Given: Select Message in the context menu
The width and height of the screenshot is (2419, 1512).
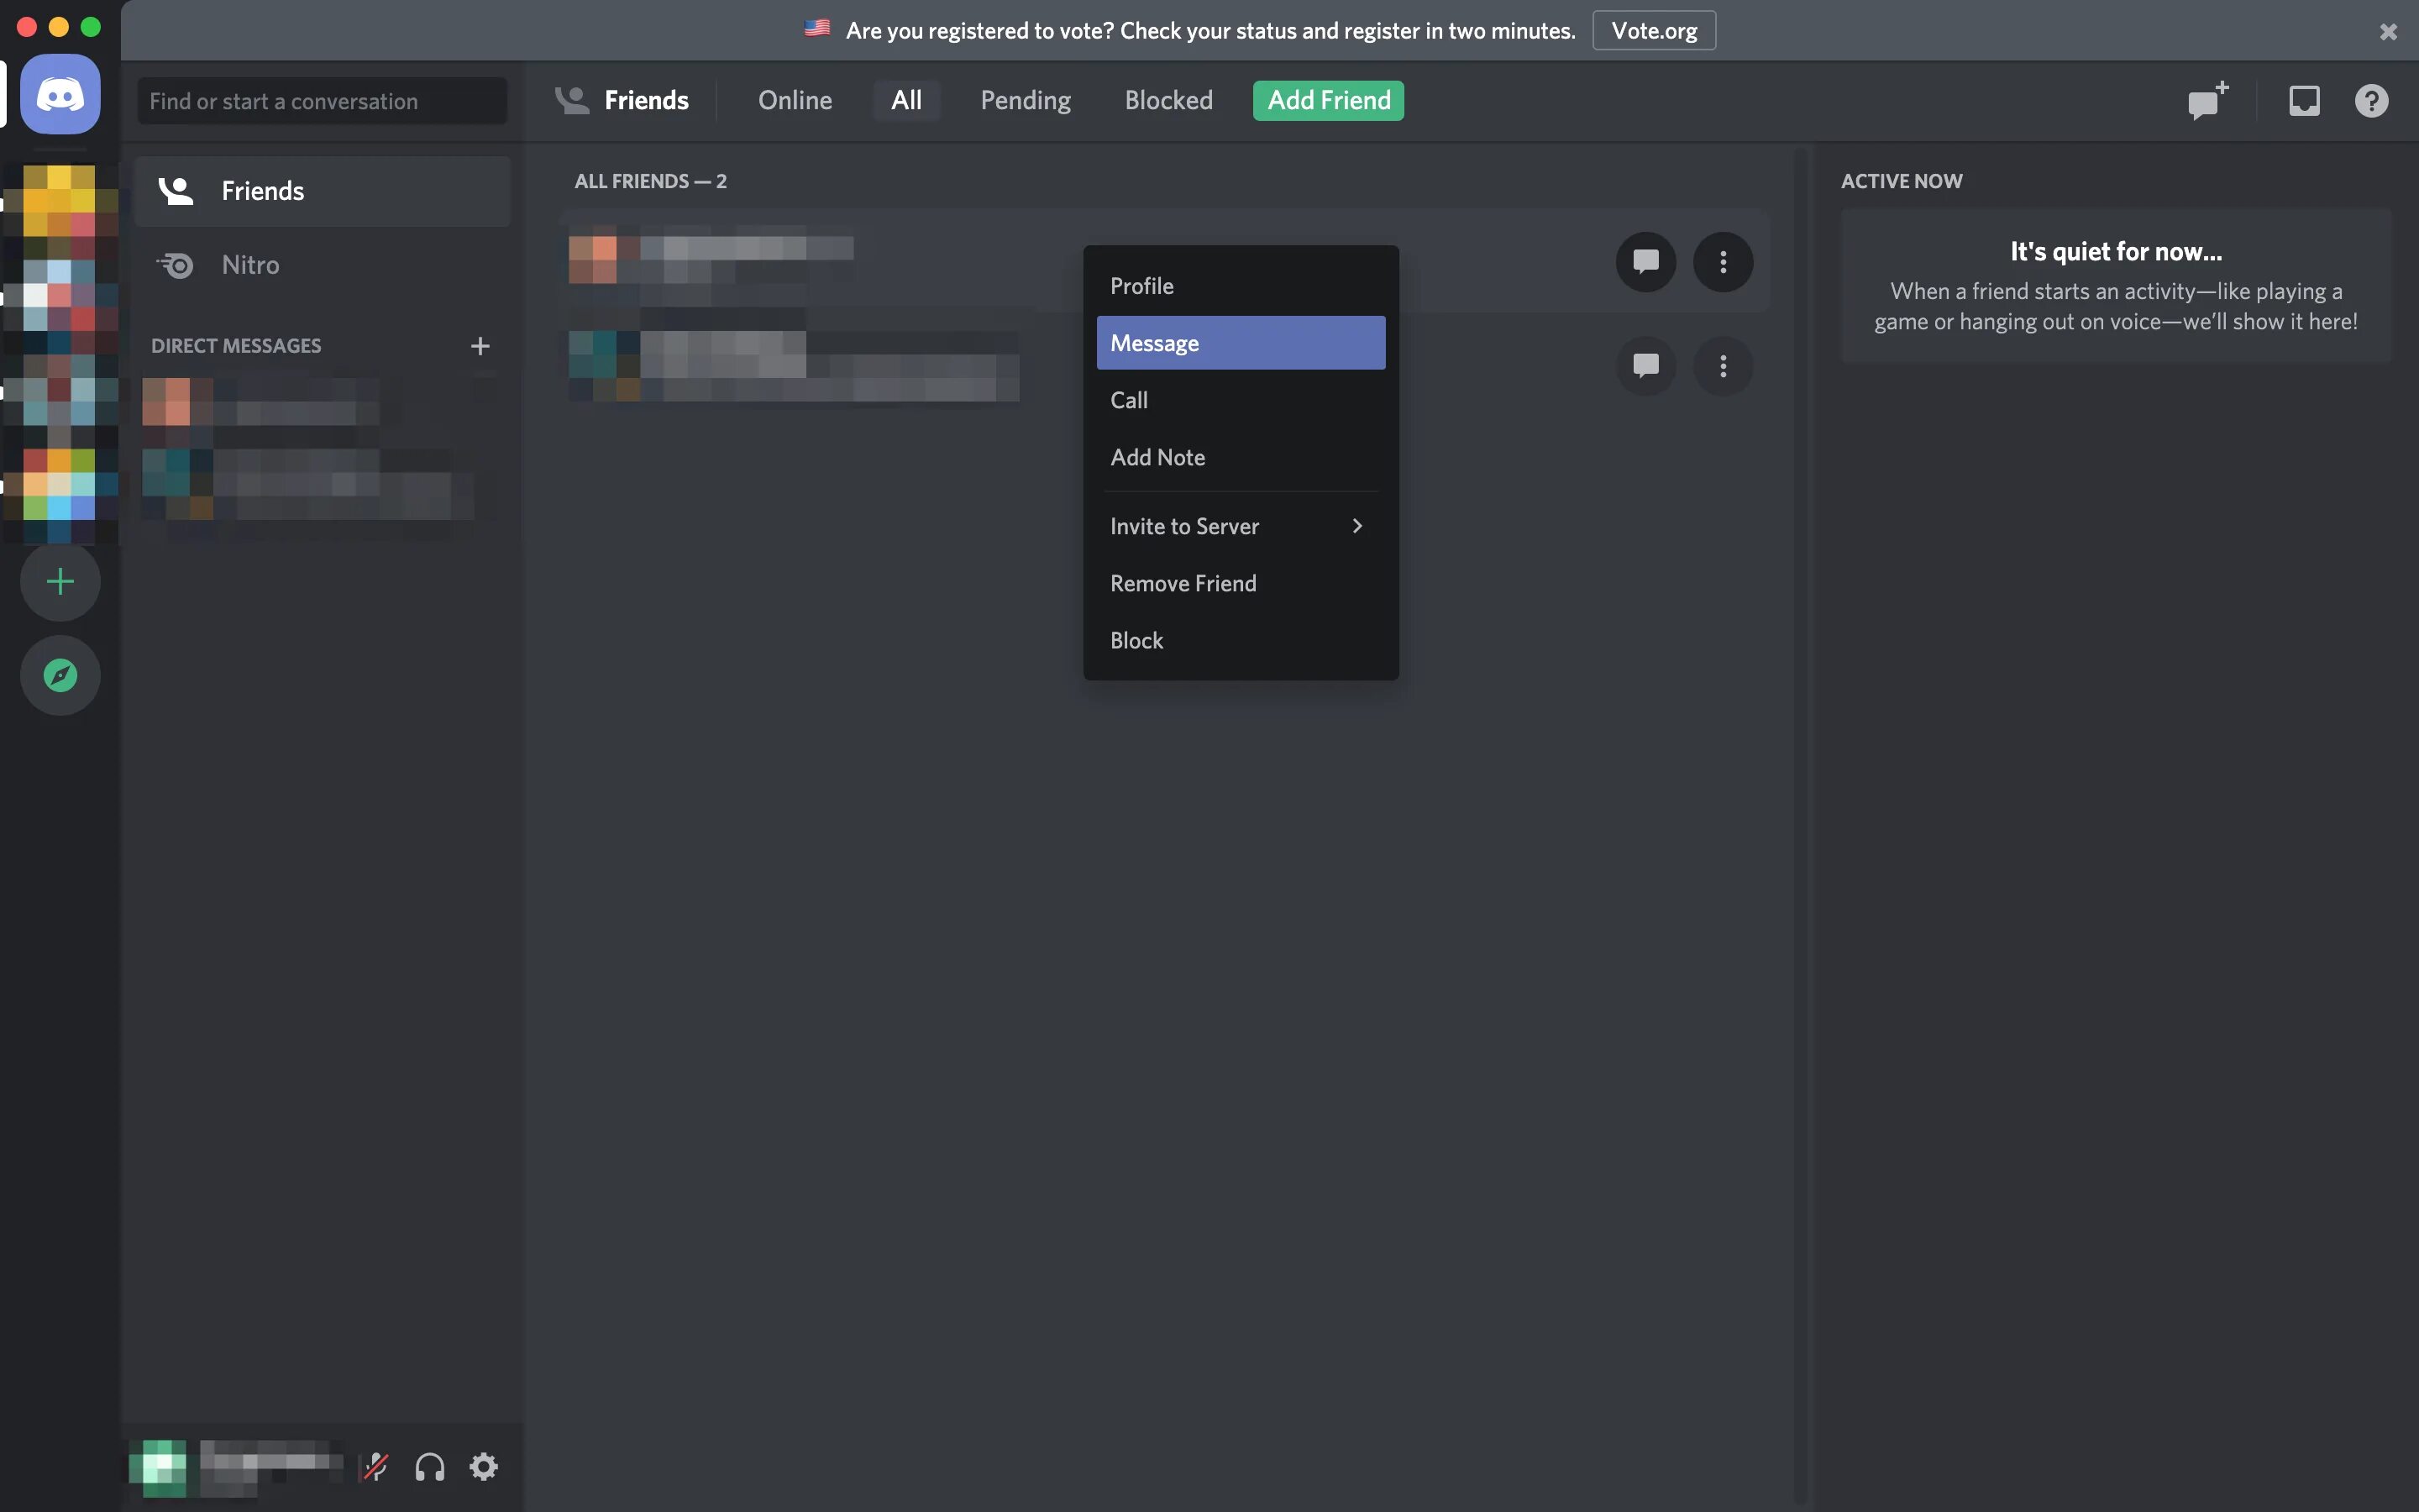Looking at the screenshot, I should (x=1240, y=343).
